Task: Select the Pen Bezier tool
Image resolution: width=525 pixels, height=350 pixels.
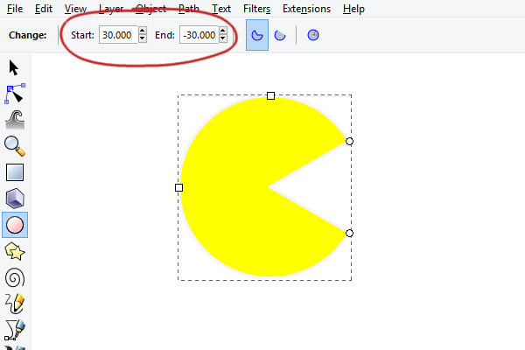Action: pos(15,330)
